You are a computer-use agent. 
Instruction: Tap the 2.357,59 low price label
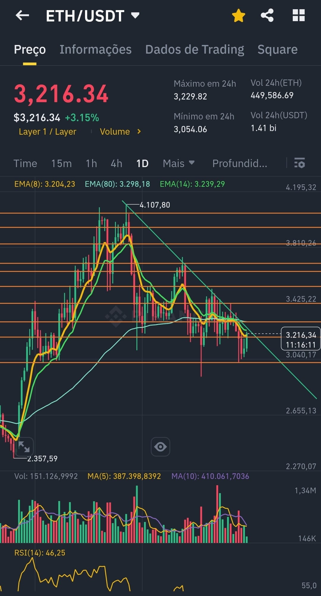[x=43, y=459]
